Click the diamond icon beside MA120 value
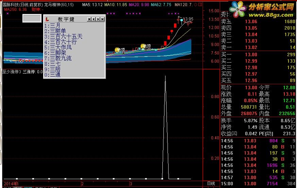297x188 pixels. (x=196, y=4)
